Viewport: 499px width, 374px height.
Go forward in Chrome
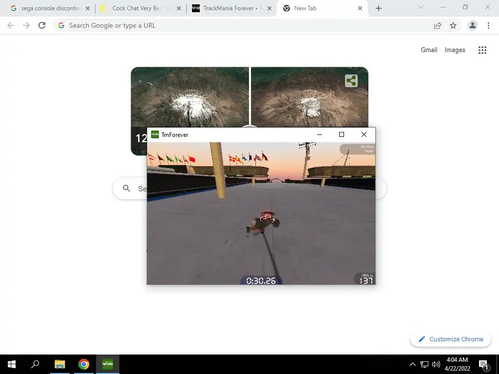(x=26, y=25)
